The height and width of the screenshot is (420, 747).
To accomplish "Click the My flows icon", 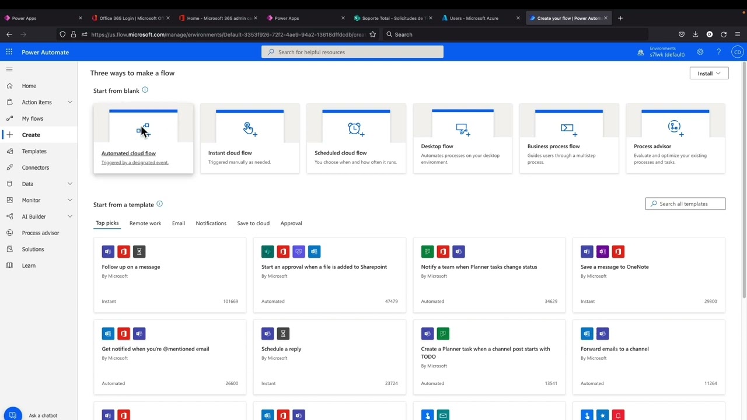I will tap(9, 118).
